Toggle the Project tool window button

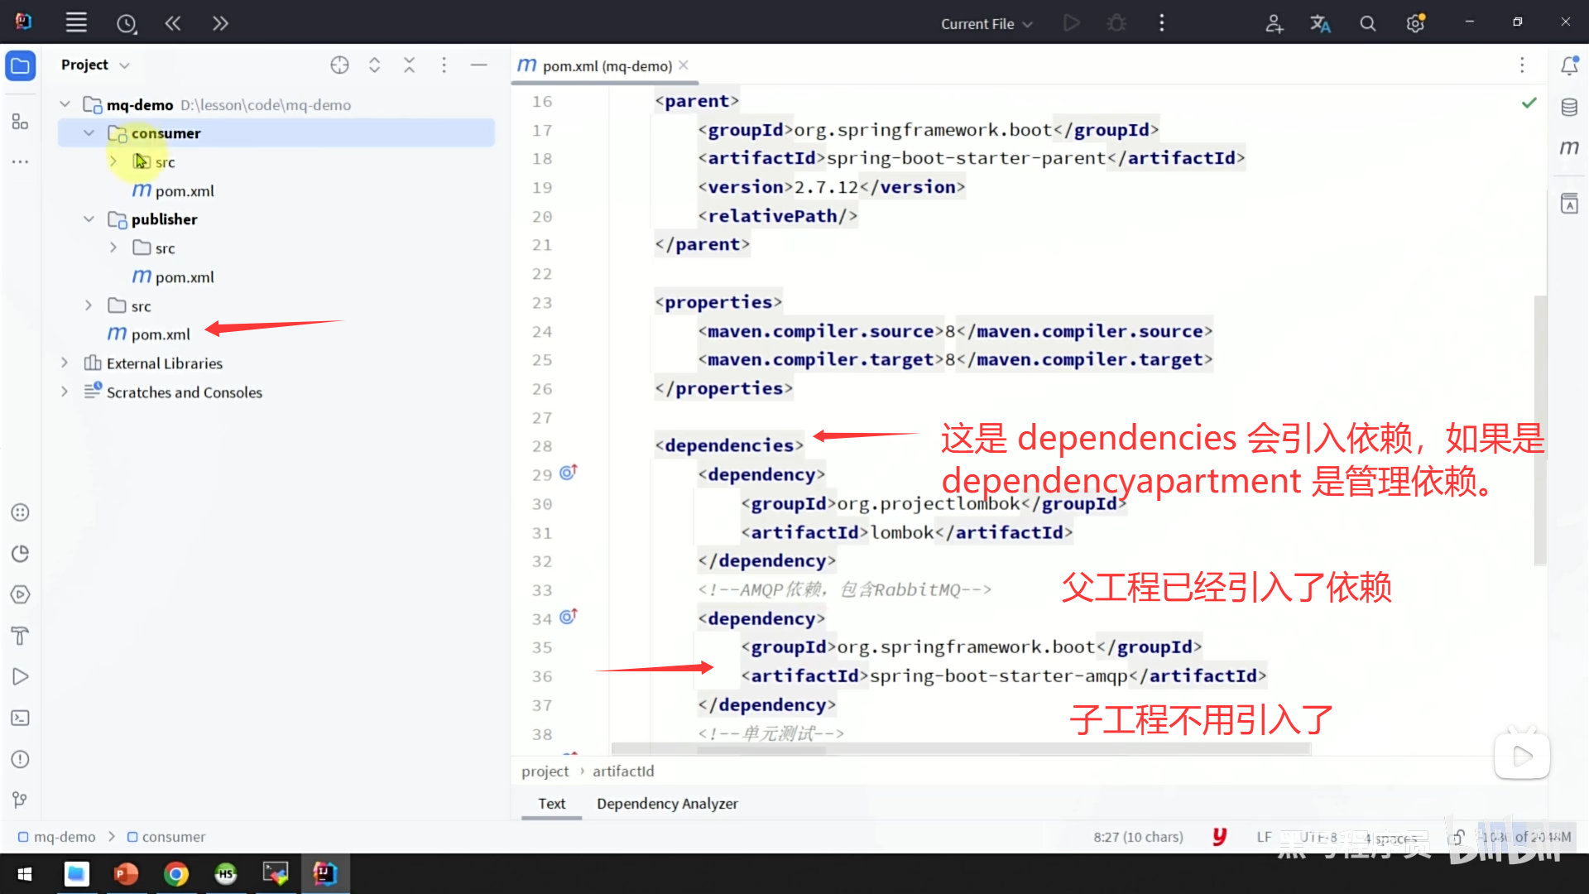click(x=20, y=65)
